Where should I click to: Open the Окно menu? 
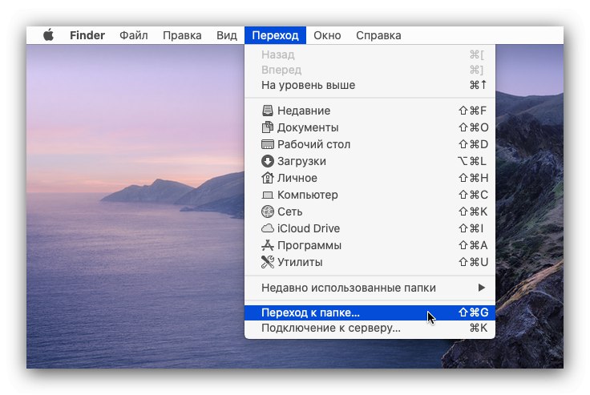click(x=327, y=35)
